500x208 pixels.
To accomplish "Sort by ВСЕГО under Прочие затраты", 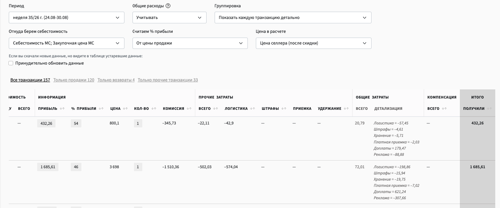I will coord(216,109).
